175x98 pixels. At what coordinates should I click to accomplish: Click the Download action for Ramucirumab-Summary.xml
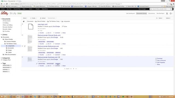click(159, 59)
